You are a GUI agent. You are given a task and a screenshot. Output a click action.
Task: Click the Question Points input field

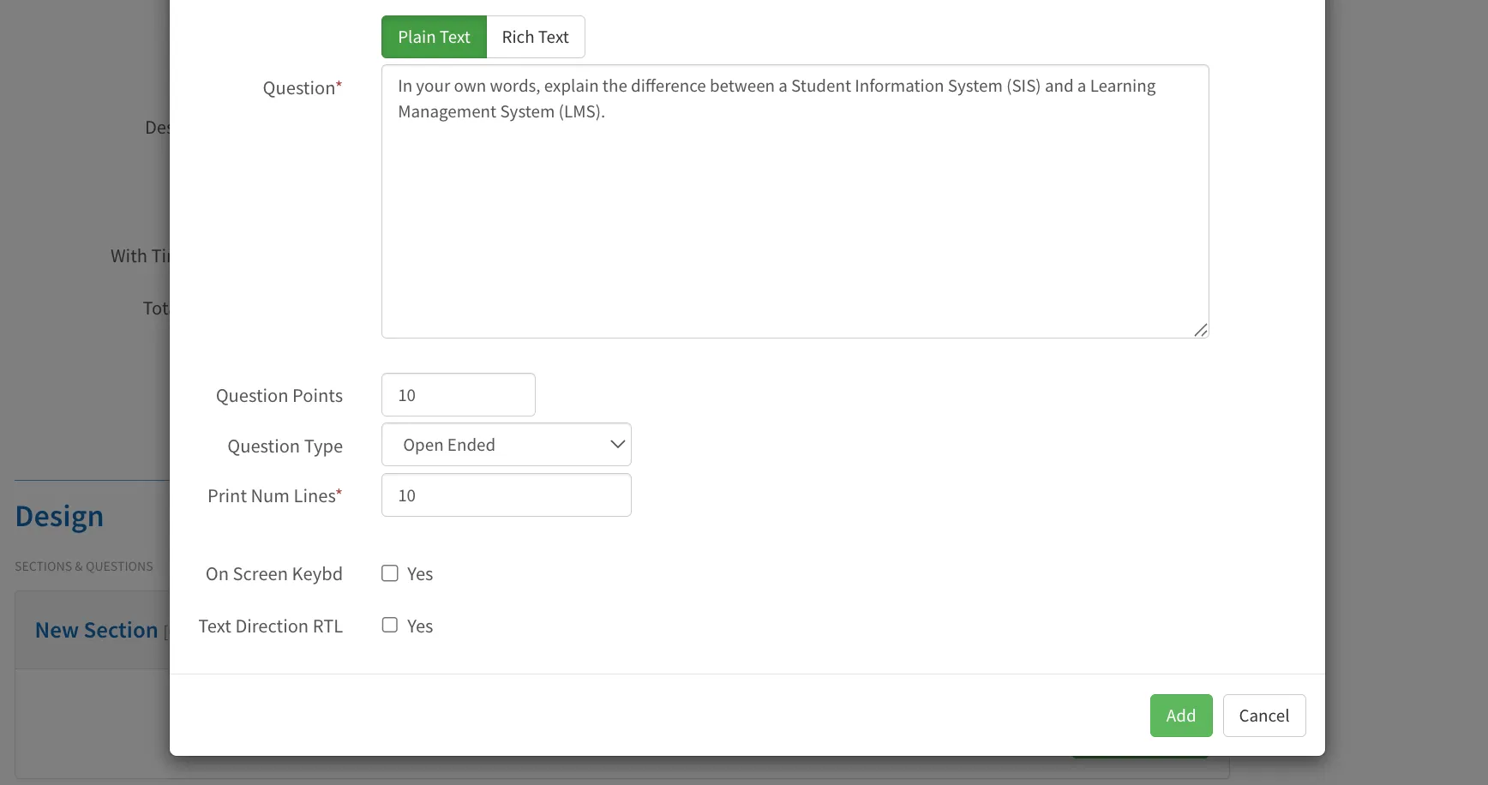tap(459, 395)
